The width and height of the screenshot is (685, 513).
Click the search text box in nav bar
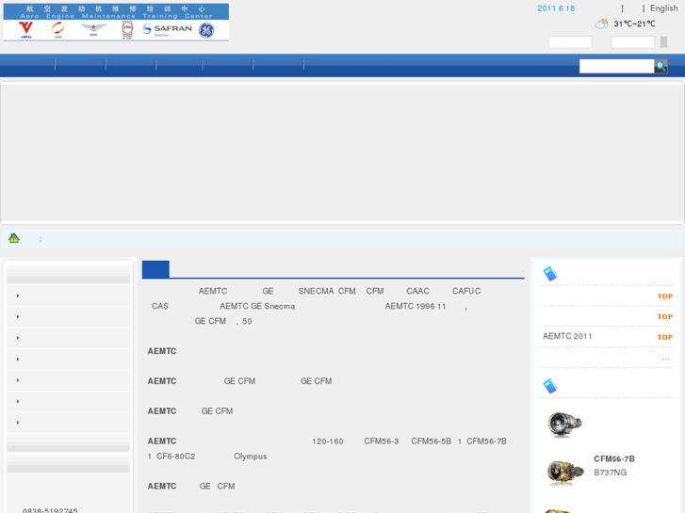[616, 66]
